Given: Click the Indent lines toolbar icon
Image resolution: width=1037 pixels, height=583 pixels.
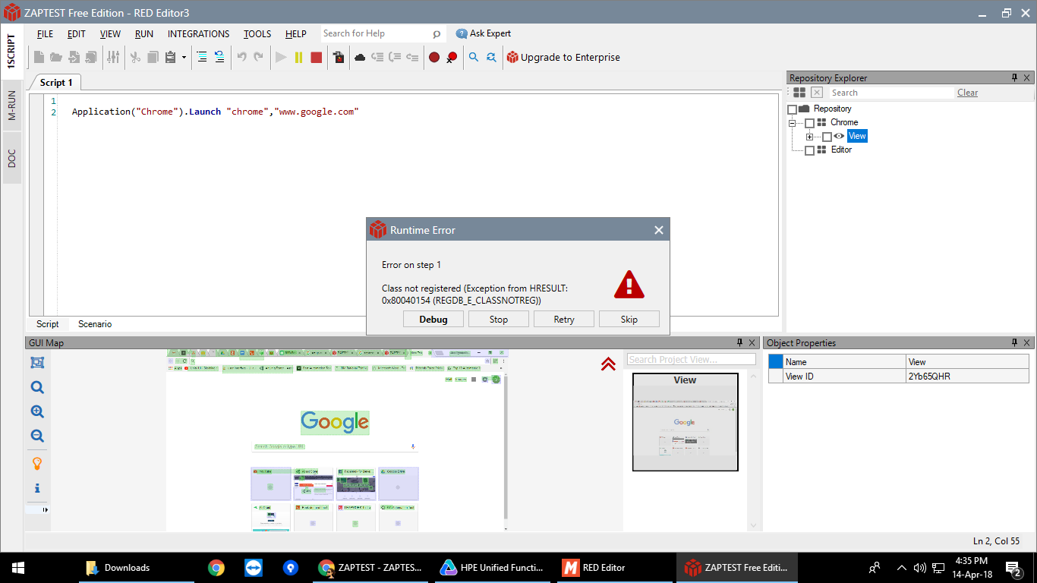Looking at the screenshot, I should (202, 57).
